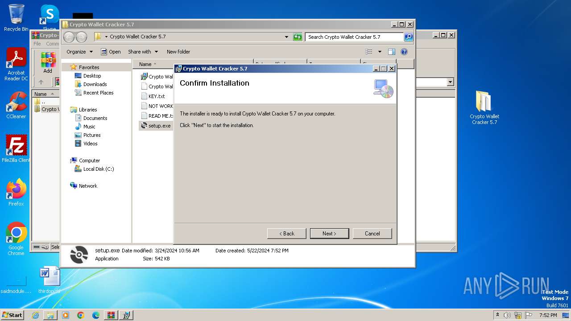The width and height of the screenshot is (571, 321).
Task: Open the Videos library
Action: (x=86, y=144)
